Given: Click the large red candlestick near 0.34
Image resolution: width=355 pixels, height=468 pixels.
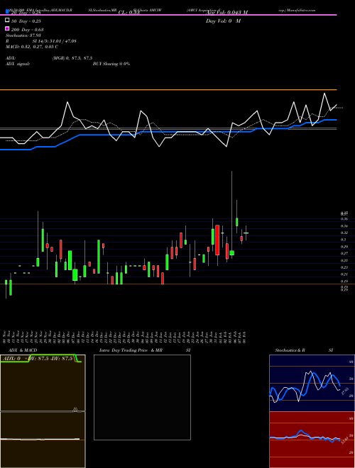Looking at the screenshot, I should [217, 240].
